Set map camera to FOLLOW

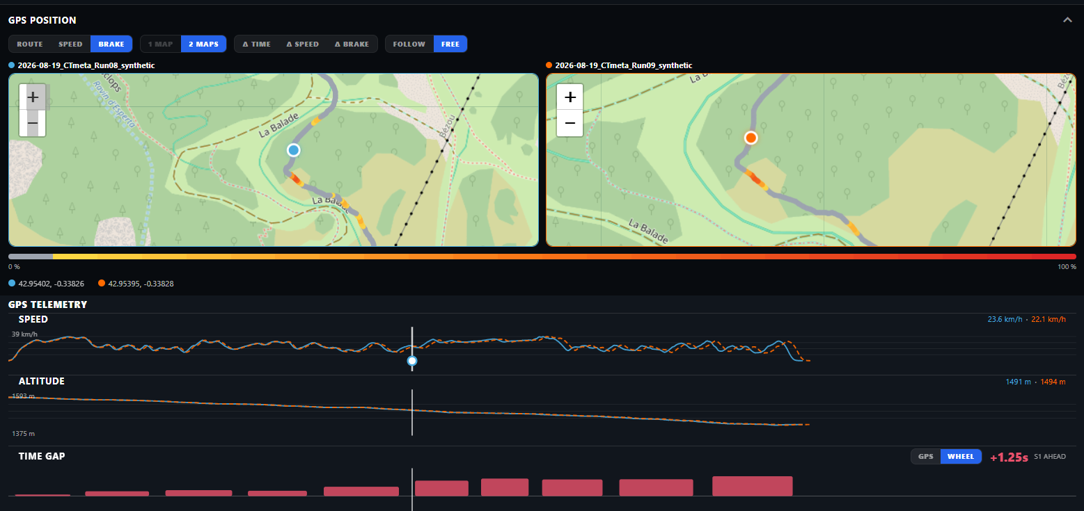coord(409,44)
